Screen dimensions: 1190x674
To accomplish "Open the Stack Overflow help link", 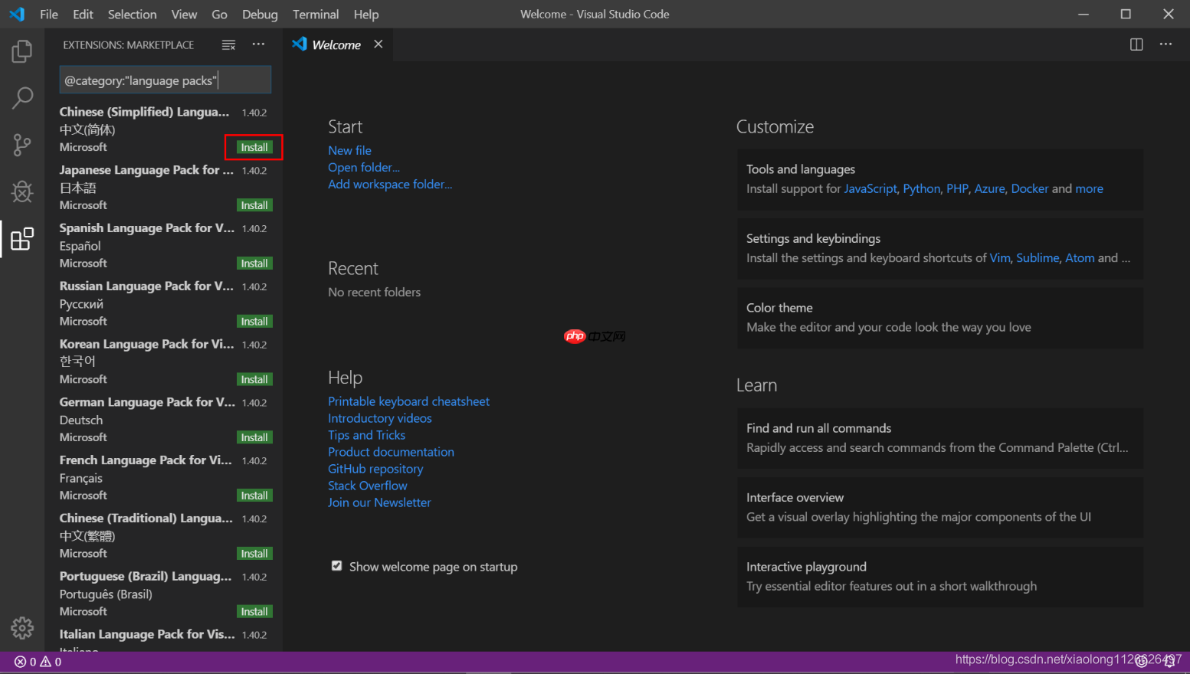I will pos(367,485).
